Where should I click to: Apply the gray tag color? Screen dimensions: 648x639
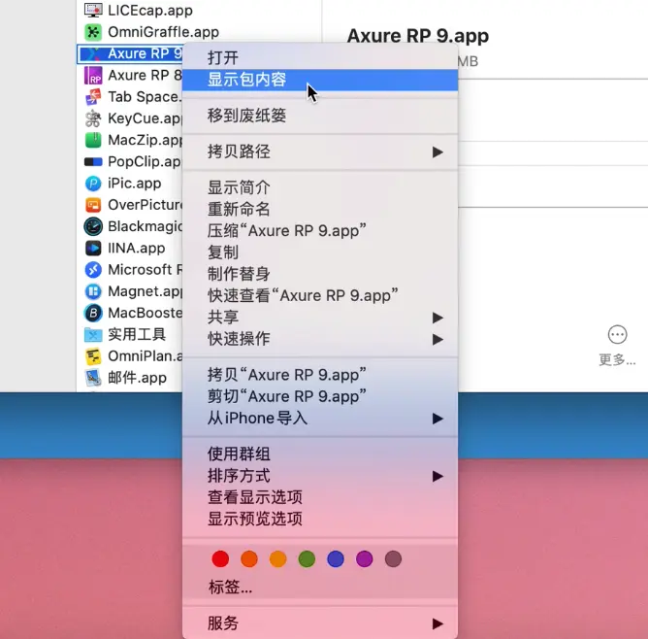[393, 559]
